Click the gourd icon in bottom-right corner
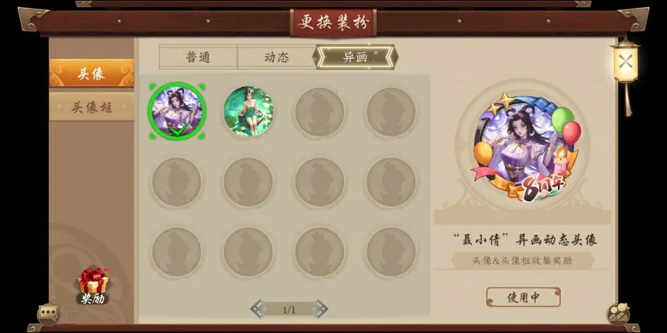The height and width of the screenshot is (333, 667). (618, 314)
